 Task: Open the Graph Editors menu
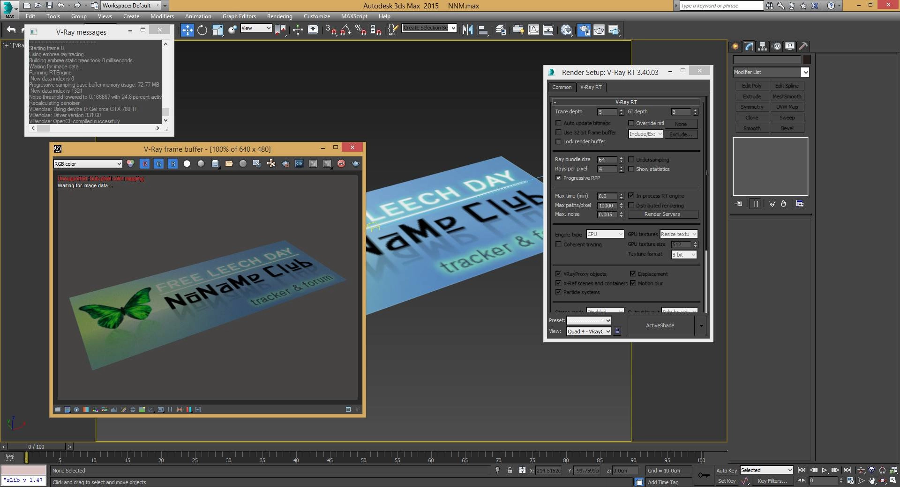pyautogui.click(x=239, y=16)
